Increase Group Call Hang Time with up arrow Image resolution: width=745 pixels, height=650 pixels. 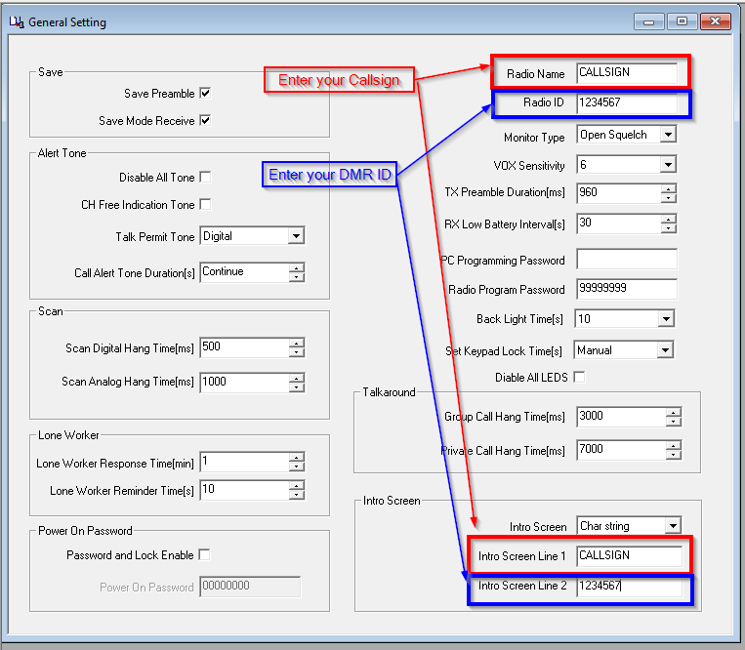[x=674, y=413]
